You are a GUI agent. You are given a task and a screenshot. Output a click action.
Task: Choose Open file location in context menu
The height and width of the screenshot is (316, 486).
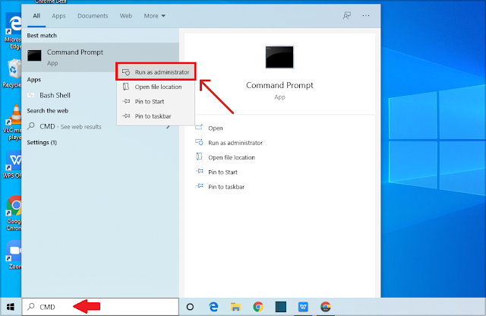[x=156, y=87]
